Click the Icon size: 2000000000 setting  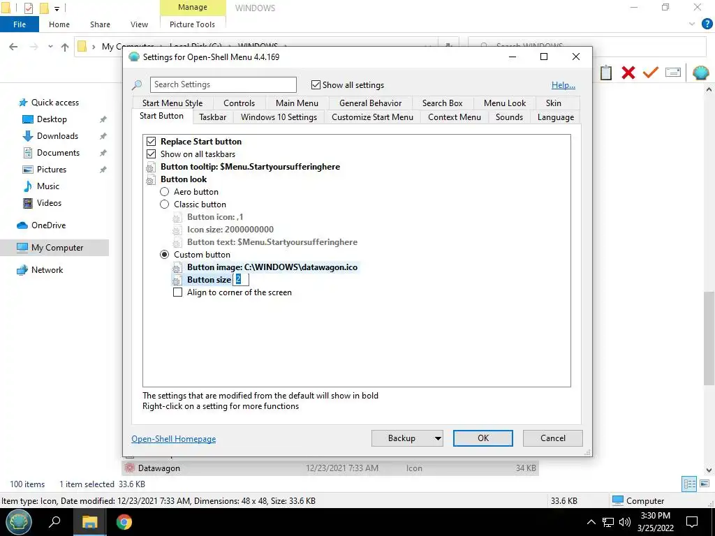point(230,230)
